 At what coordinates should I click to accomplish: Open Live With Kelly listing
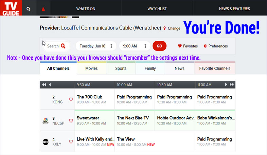95,139
